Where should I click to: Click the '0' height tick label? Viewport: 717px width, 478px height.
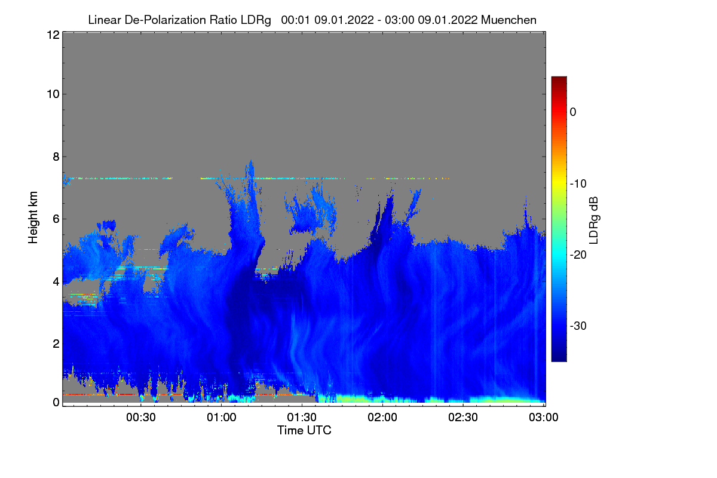(55, 402)
